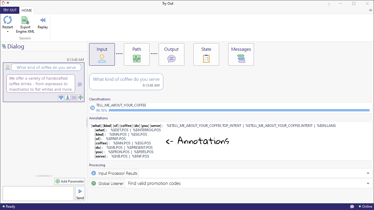Open the Path view panel
Viewport: 374px width, 210px height.
click(136, 54)
